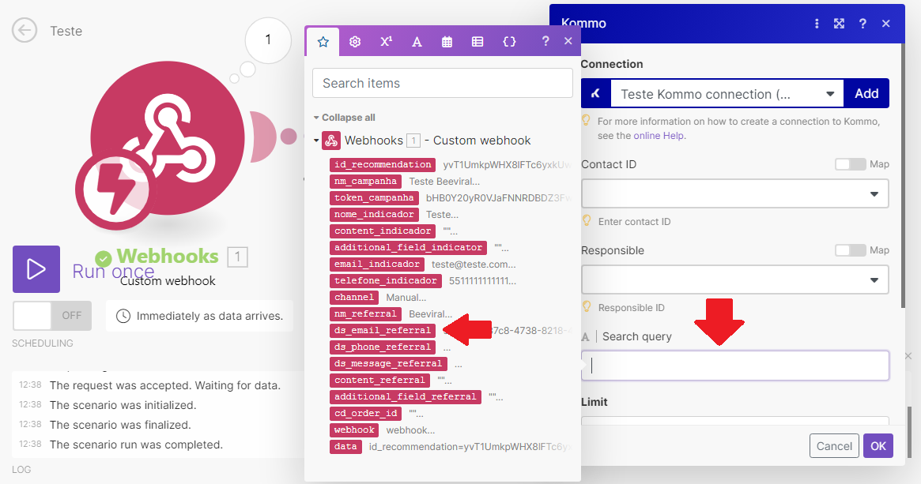The width and height of the screenshot is (921, 484).
Task: Close the Kommo module panel
Action: click(885, 24)
